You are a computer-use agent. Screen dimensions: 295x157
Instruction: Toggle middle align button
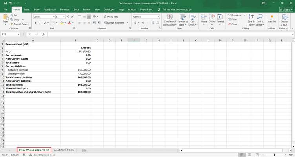tap(84, 17)
